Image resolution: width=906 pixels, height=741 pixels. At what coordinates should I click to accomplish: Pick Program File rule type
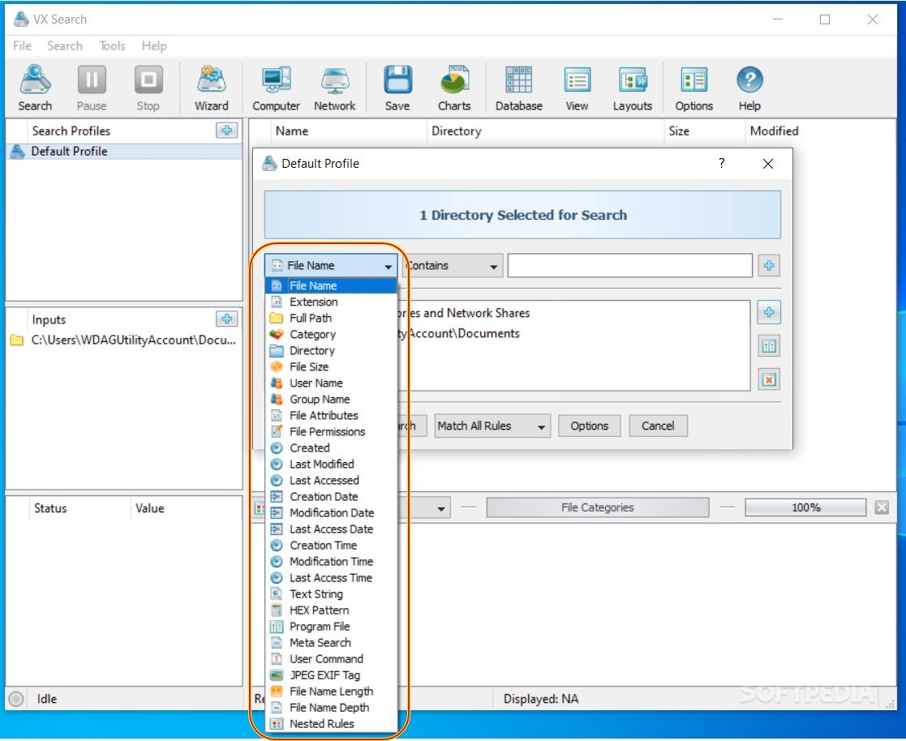tap(331, 626)
